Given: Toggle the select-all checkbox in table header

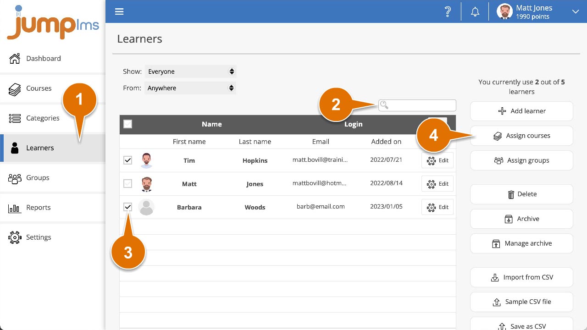Looking at the screenshot, I should tap(127, 124).
